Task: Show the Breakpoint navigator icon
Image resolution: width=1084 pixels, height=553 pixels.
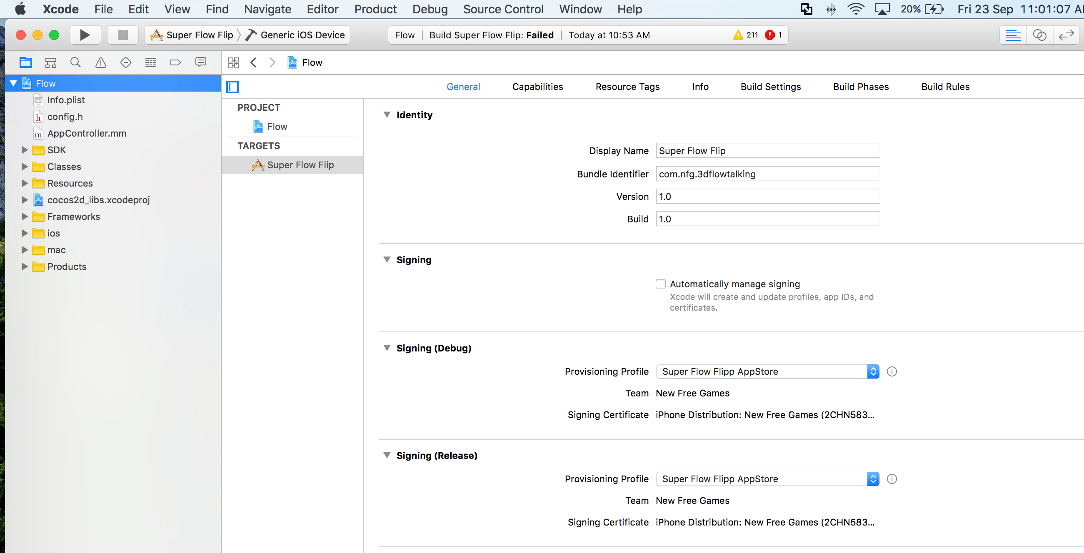Action: [x=175, y=62]
